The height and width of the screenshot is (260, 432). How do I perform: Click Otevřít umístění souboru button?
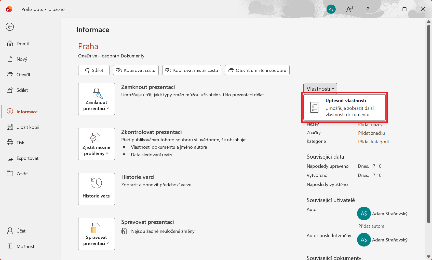click(257, 70)
